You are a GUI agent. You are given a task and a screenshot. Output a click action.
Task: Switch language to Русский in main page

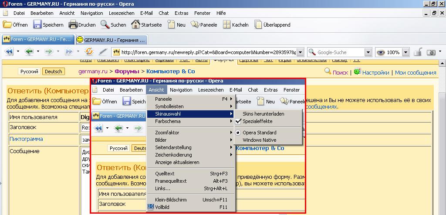(29, 72)
